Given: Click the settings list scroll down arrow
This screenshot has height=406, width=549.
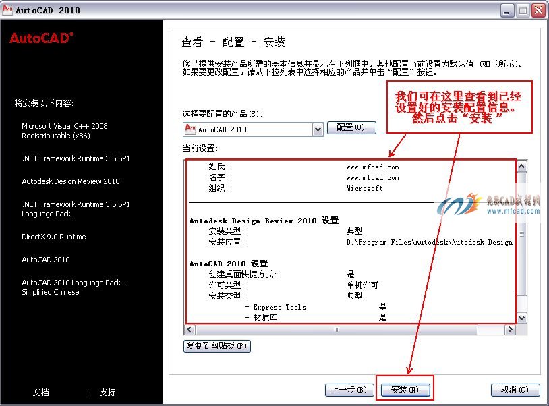Looking at the screenshot, I should (x=522, y=318).
